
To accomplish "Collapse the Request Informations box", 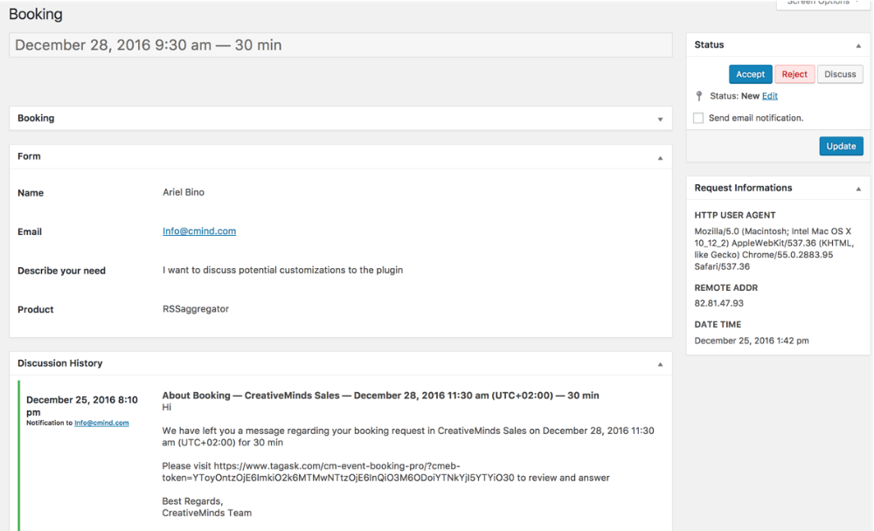I will tap(858, 189).
